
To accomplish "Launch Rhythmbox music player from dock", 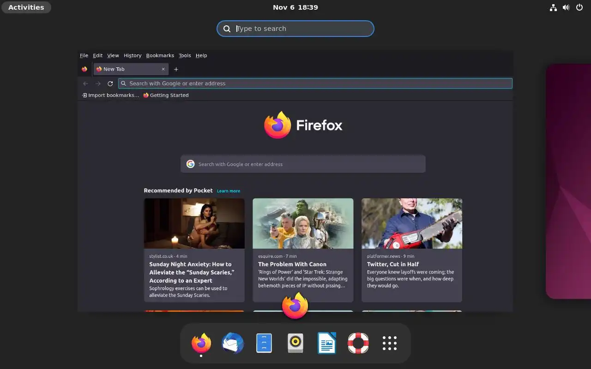I will click(295, 343).
